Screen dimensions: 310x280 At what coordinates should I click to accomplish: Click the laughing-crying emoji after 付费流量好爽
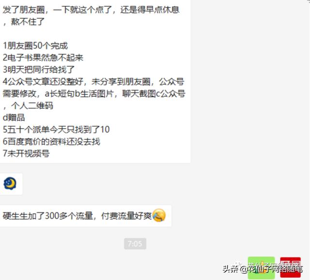click(159, 215)
